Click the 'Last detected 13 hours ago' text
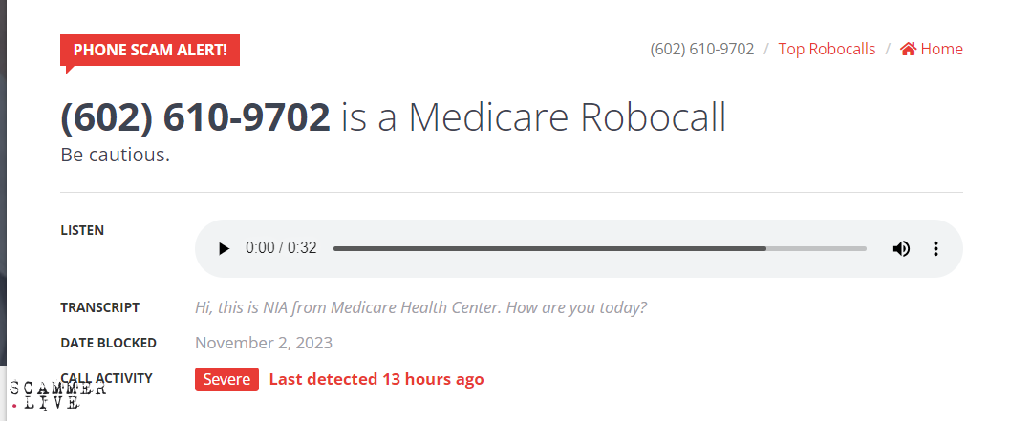1010x421 pixels. point(376,379)
